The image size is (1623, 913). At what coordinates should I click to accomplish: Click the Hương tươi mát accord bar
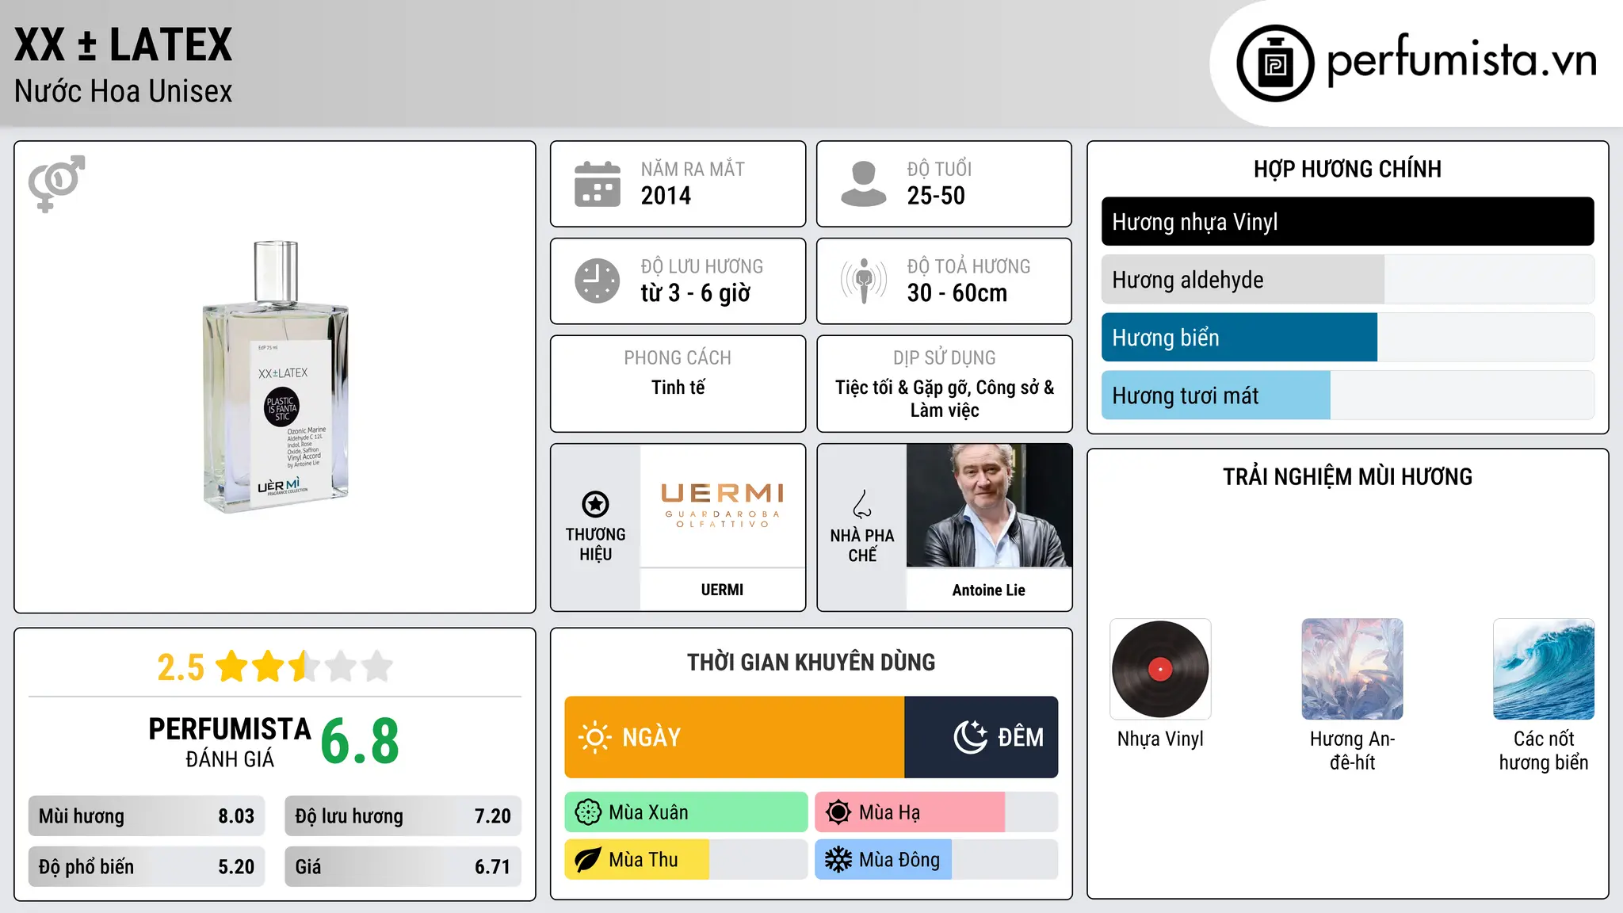coord(1347,395)
